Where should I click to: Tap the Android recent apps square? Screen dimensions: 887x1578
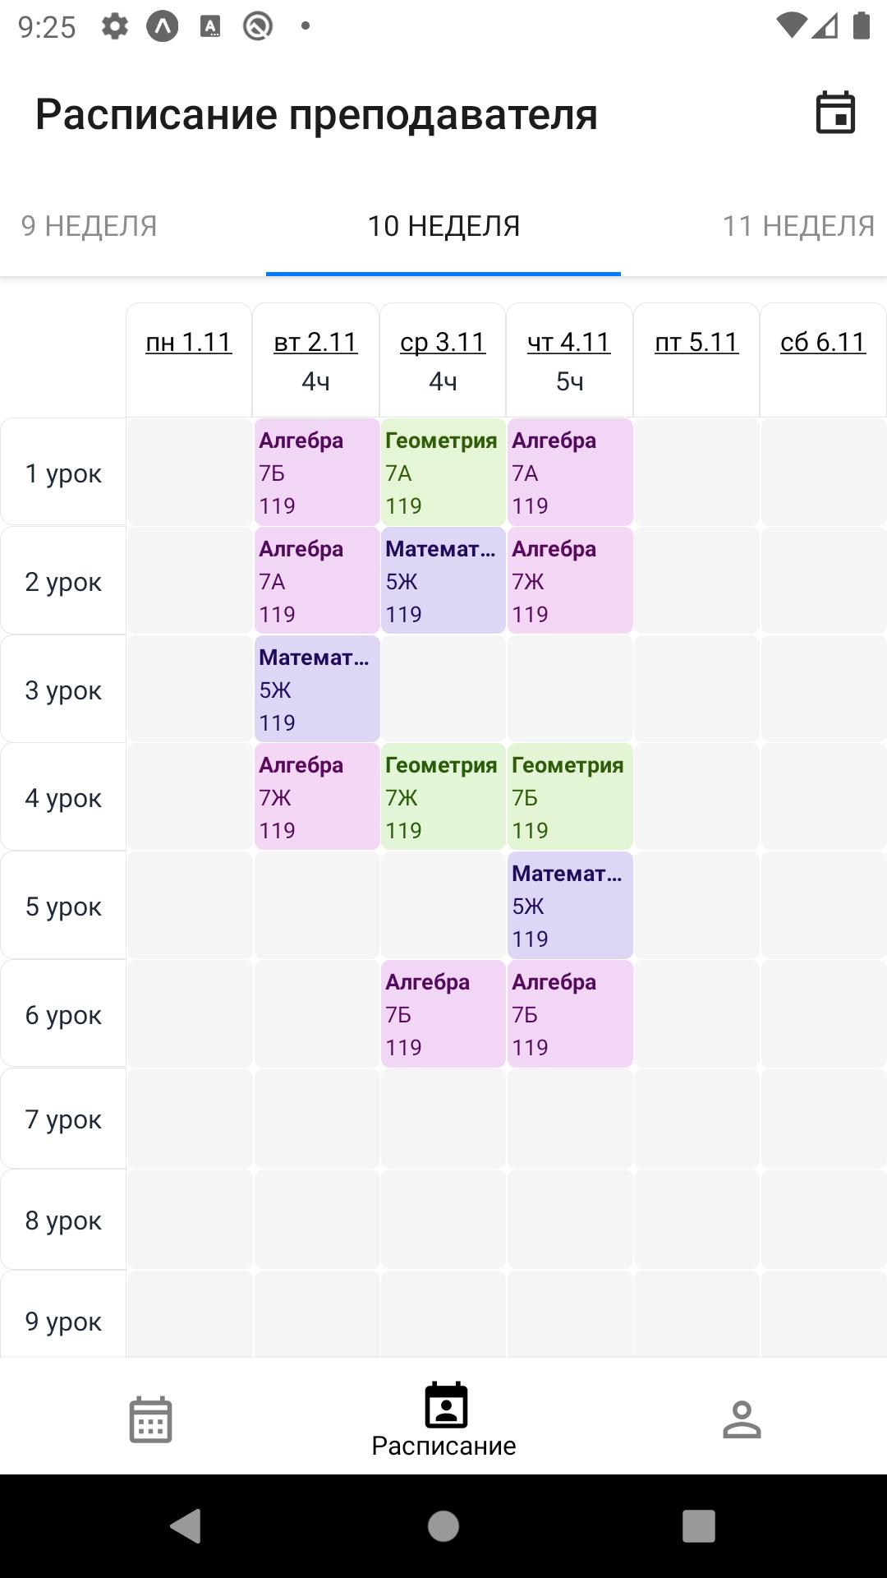(x=699, y=1526)
